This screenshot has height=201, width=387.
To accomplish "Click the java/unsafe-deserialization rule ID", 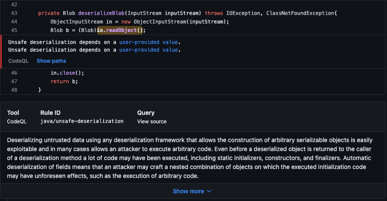I will point(82,122).
